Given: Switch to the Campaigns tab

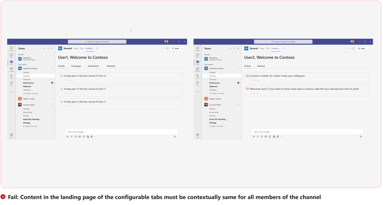Looking at the screenshot, I should point(76,66).
